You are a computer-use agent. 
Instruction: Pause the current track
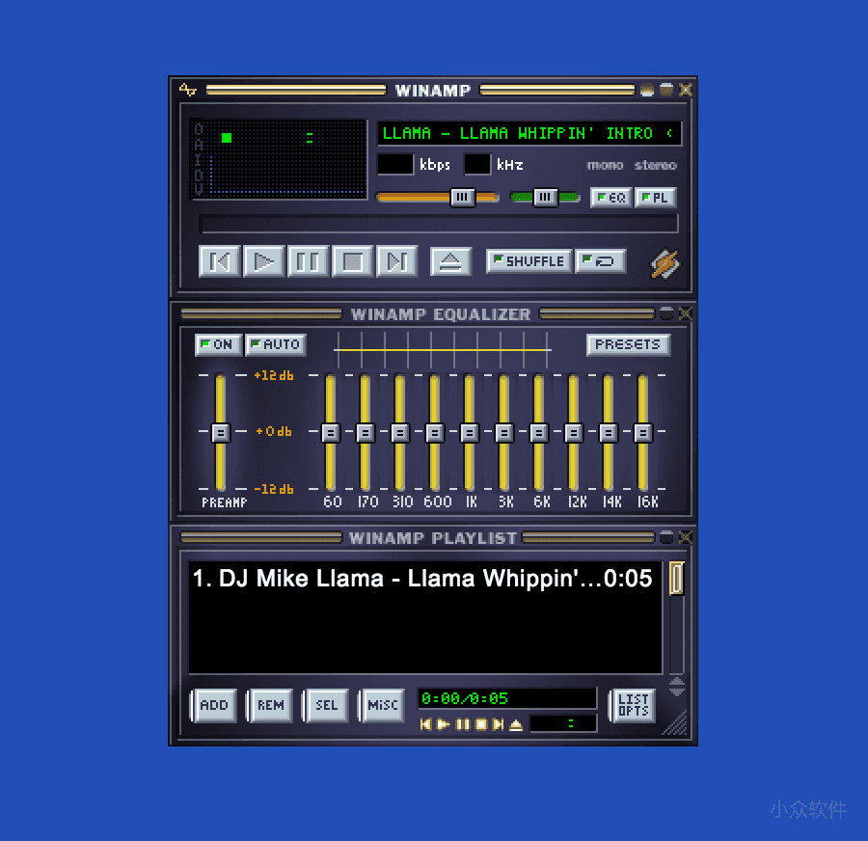click(x=308, y=261)
